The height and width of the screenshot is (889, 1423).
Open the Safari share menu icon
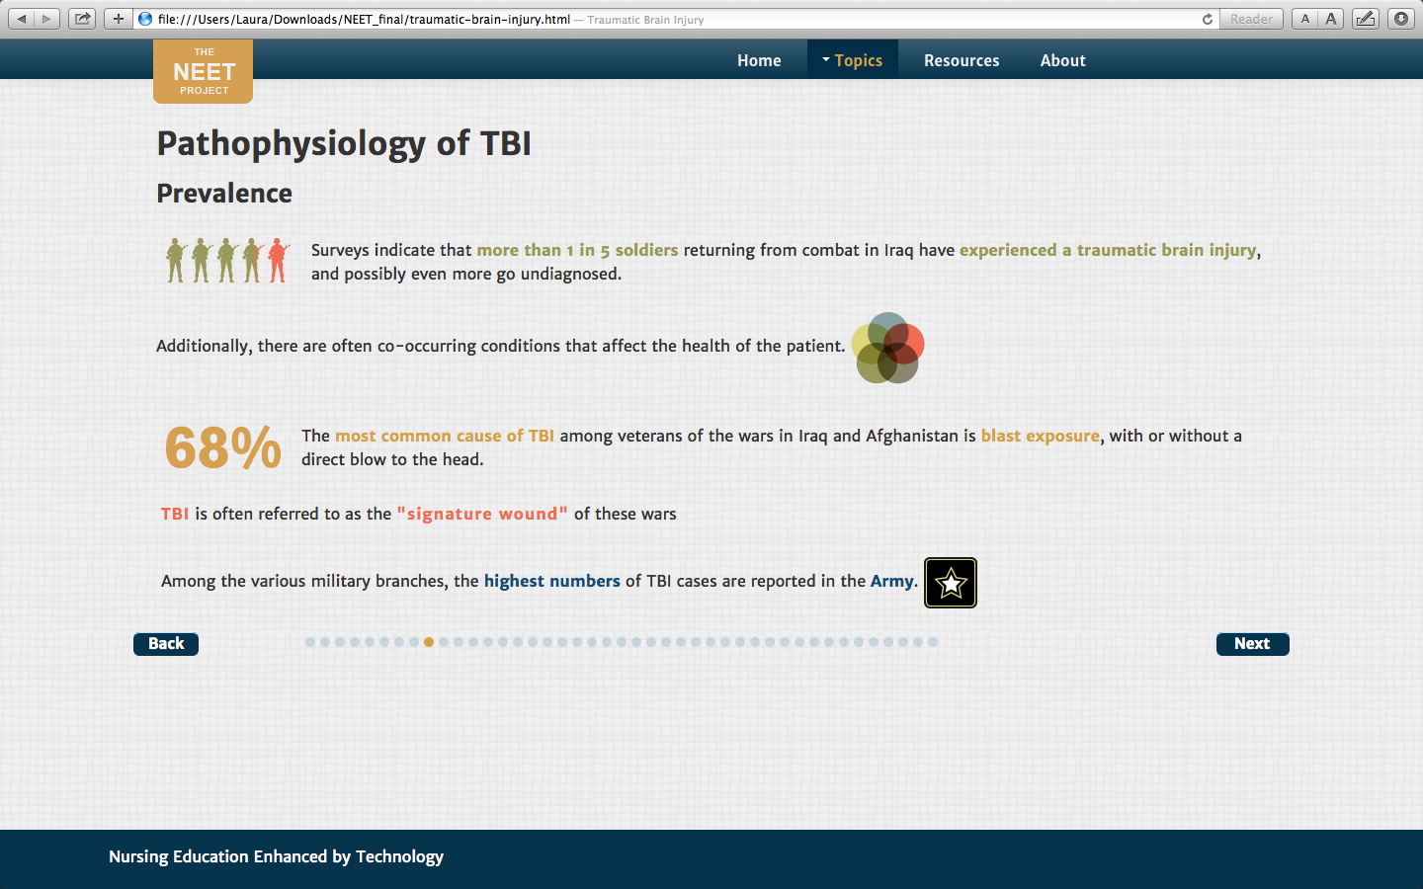tap(83, 19)
